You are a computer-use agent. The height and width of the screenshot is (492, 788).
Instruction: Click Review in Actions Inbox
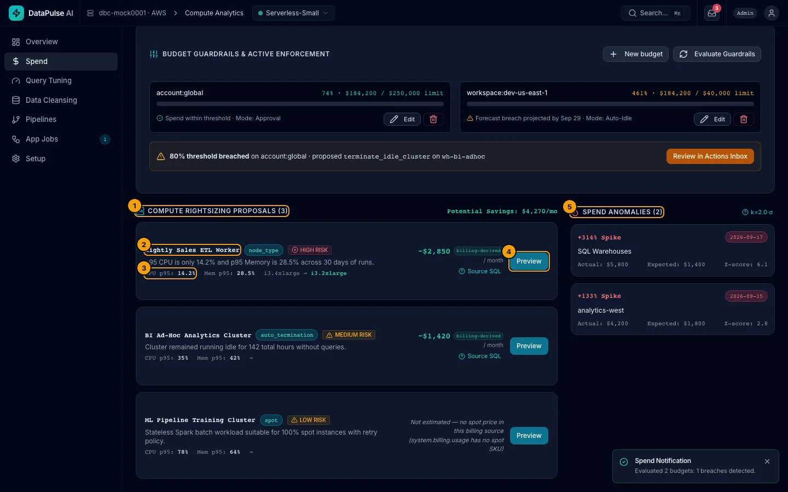click(710, 156)
